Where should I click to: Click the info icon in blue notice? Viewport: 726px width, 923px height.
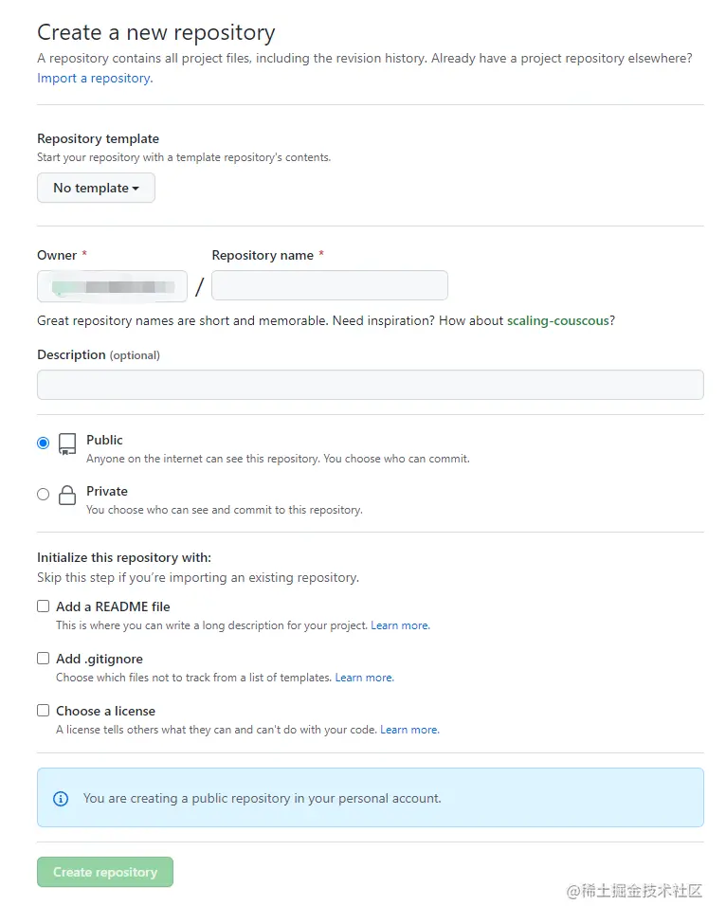point(61,798)
